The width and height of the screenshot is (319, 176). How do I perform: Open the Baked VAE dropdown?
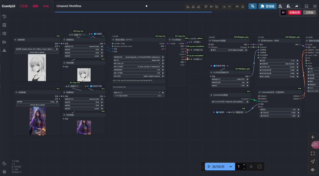pyautogui.click(x=139, y=60)
